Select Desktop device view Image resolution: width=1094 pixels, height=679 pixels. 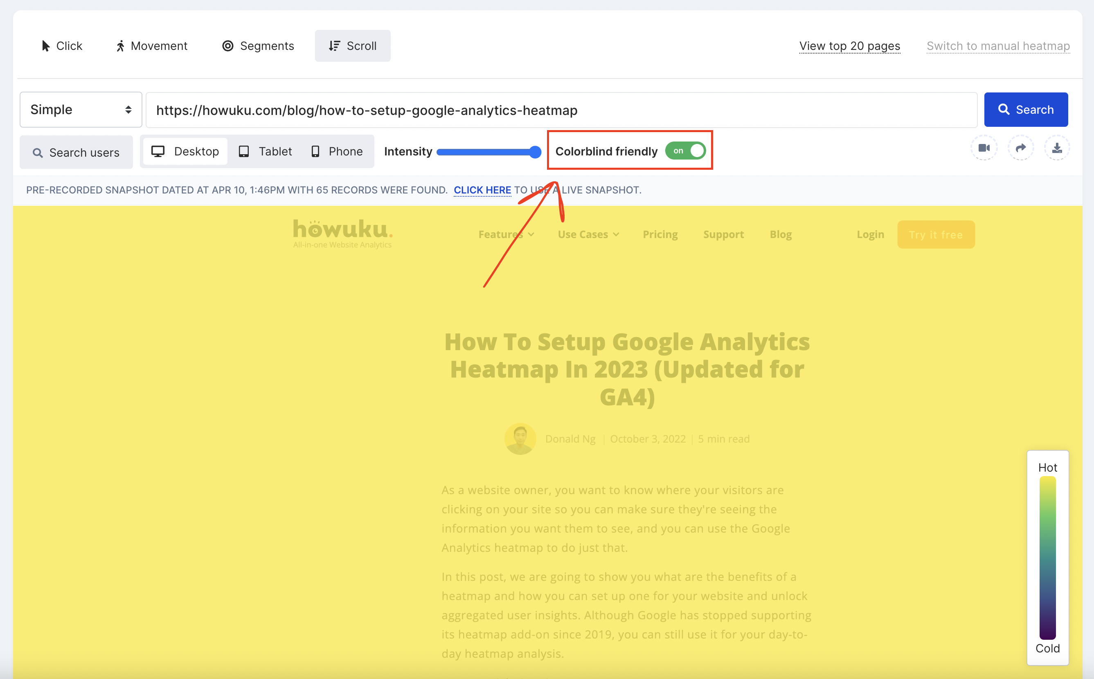pos(185,151)
